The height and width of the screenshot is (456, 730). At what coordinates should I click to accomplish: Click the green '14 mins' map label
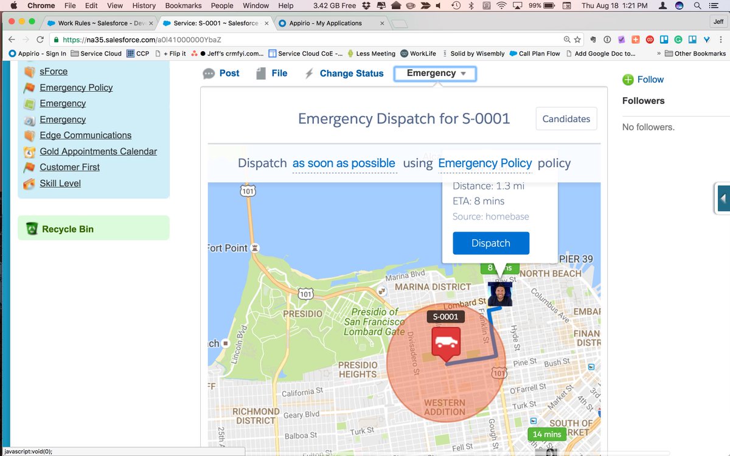[546, 434]
